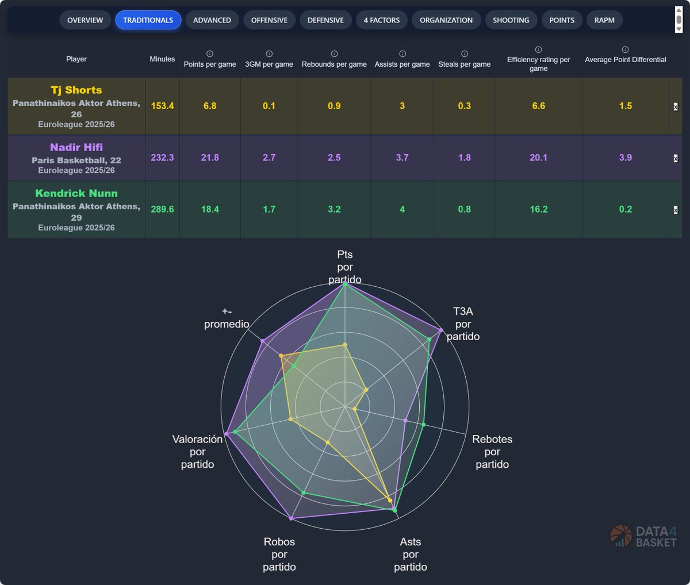Select the Nadir Hifi player name
Image resolution: width=690 pixels, height=585 pixels.
coord(76,148)
